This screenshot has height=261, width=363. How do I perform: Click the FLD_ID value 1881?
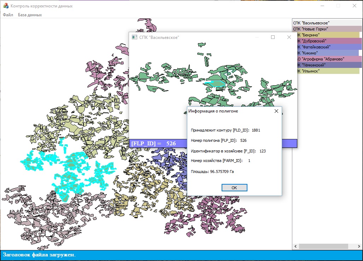click(256, 130)
